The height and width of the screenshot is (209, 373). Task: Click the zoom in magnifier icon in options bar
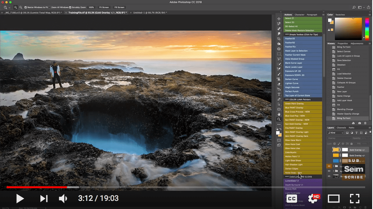click(x=16, y=7)
